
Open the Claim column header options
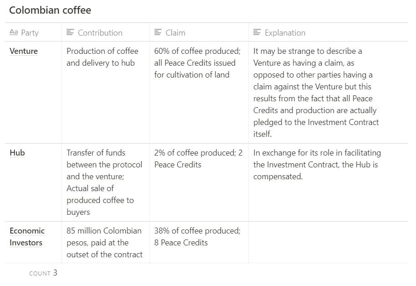point(199,32)
